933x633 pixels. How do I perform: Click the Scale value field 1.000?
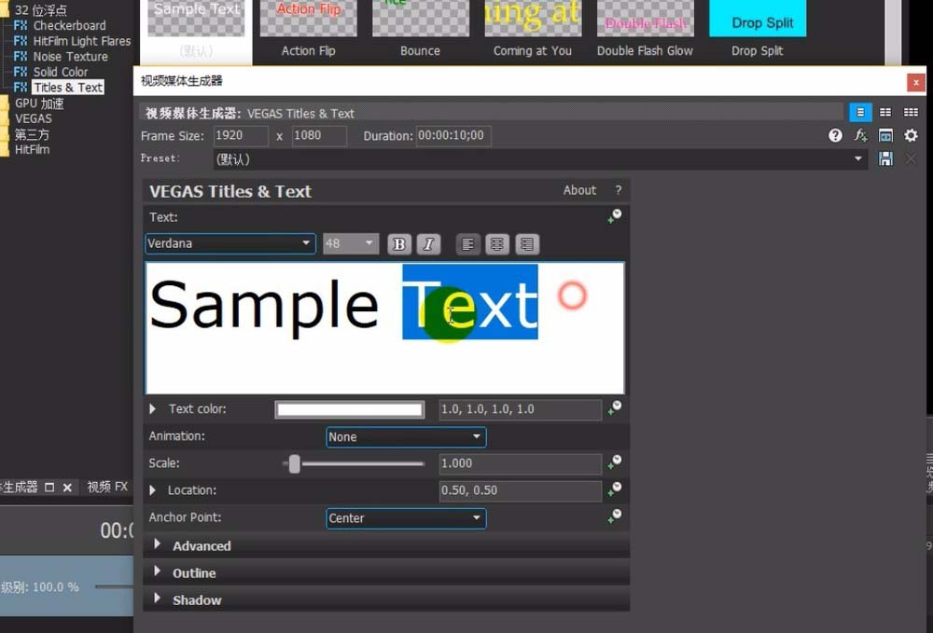coord(520,463)
